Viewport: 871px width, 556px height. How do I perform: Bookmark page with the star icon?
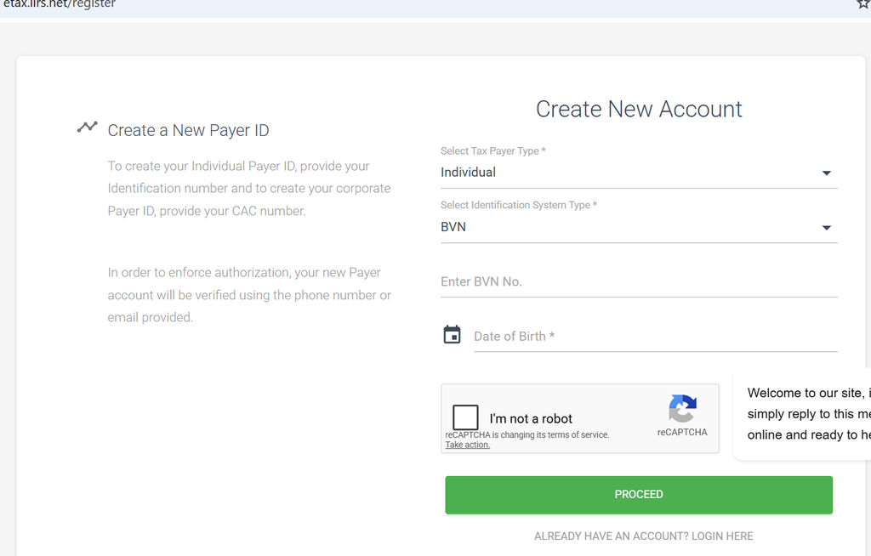(864, 4)
